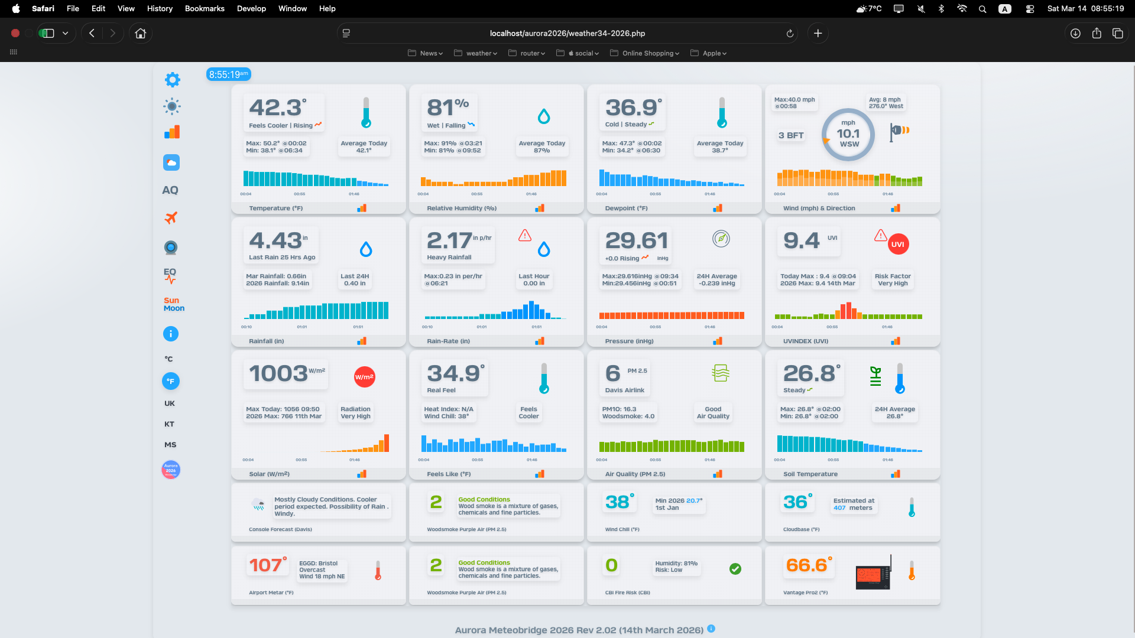Image resolution: width=1135 pixels, height=638 pixels.
Task: Switch units to °C
Action: pos(169,359)
